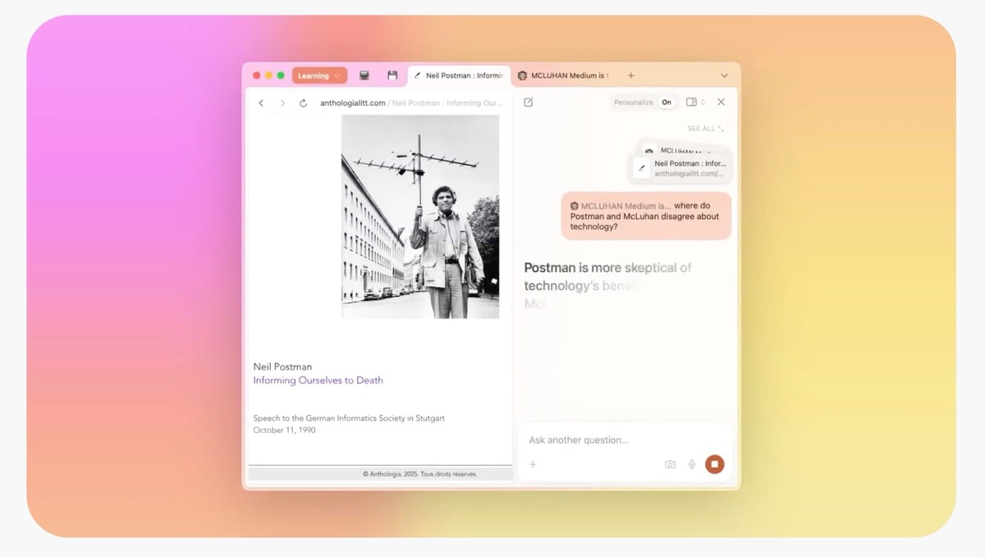This screenshot has height=557, width=985.
Task: Click the Neil Postman antenna photograph
Action: 420,217
